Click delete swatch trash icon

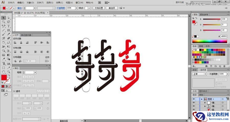coord(224,66)
